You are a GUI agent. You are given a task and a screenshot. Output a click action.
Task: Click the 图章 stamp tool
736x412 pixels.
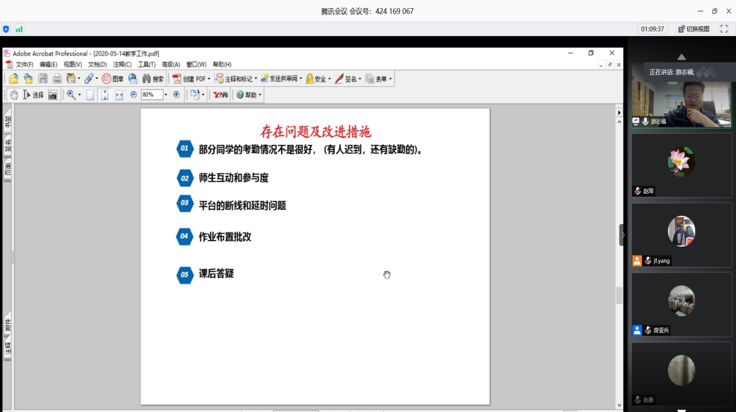point(113,79)
